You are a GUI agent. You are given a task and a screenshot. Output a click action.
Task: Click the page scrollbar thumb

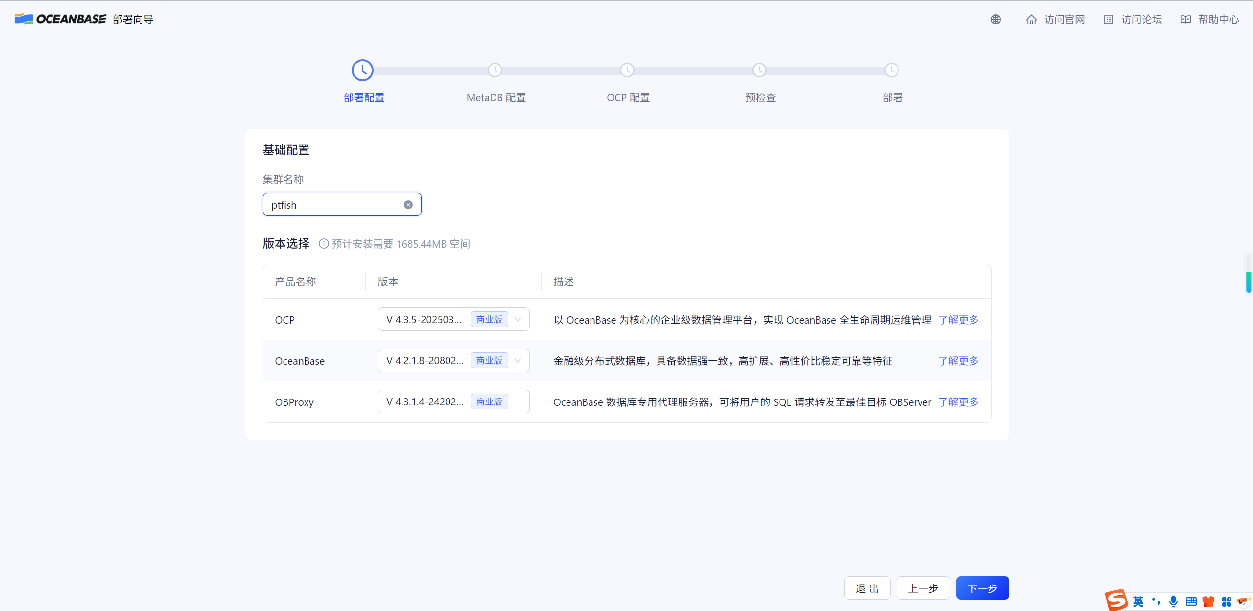coord(1249,282)
